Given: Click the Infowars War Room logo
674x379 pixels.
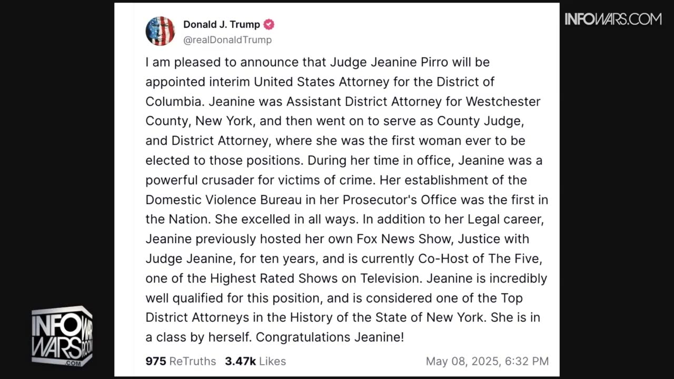Looking at the screenshot, I should (62, 336).
